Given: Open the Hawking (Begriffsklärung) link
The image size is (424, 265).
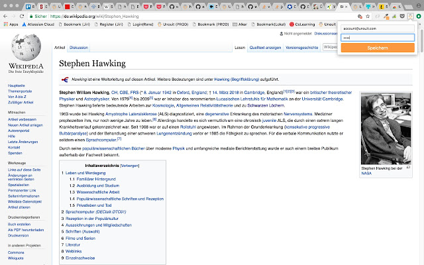Looking at the screenshot, I should pyautogui.click(x=237, y=79).
